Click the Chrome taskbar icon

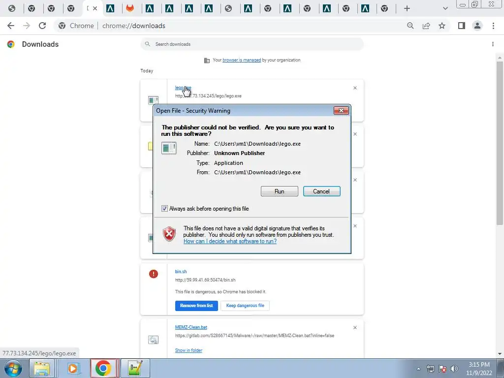[103, 368]
